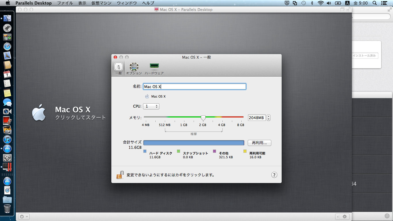Click the menu bar clock 金 9:00
Screen dimensions: 393x221
tap(360, 3)
